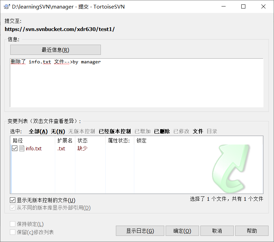Click 显示日志(G) button

140,231
